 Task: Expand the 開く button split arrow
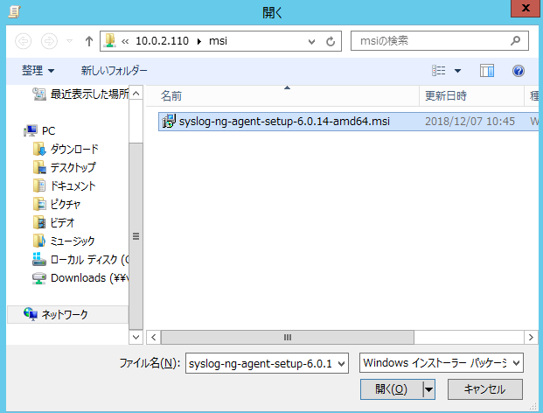[x=429, y=389]
